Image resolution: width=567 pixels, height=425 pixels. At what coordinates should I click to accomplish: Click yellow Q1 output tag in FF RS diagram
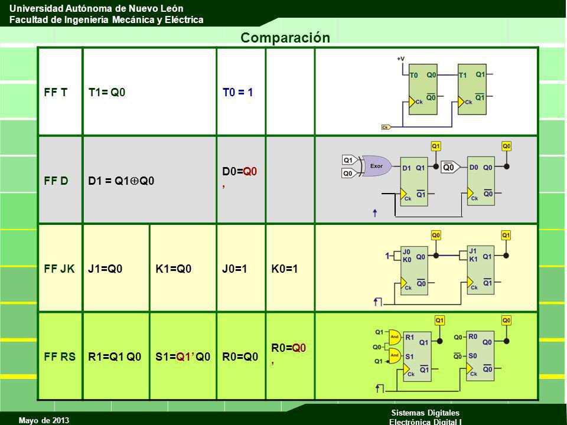click(x=439, y=320)
